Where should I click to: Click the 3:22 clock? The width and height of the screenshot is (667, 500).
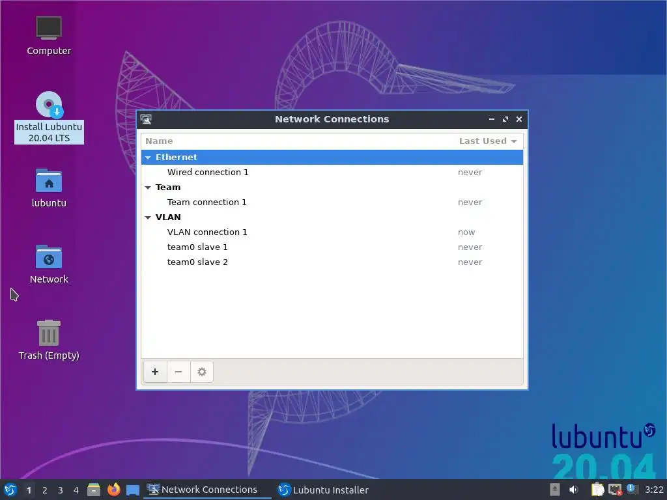[x=654, y=490]
